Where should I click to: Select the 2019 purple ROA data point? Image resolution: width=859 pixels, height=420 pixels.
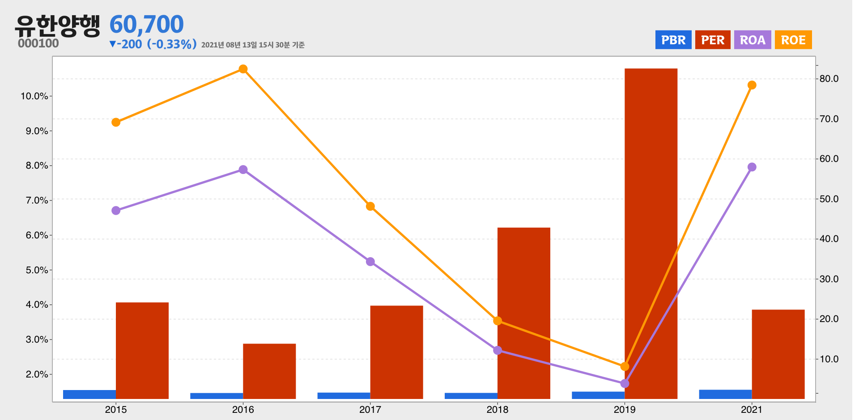[x=625, y=383]
